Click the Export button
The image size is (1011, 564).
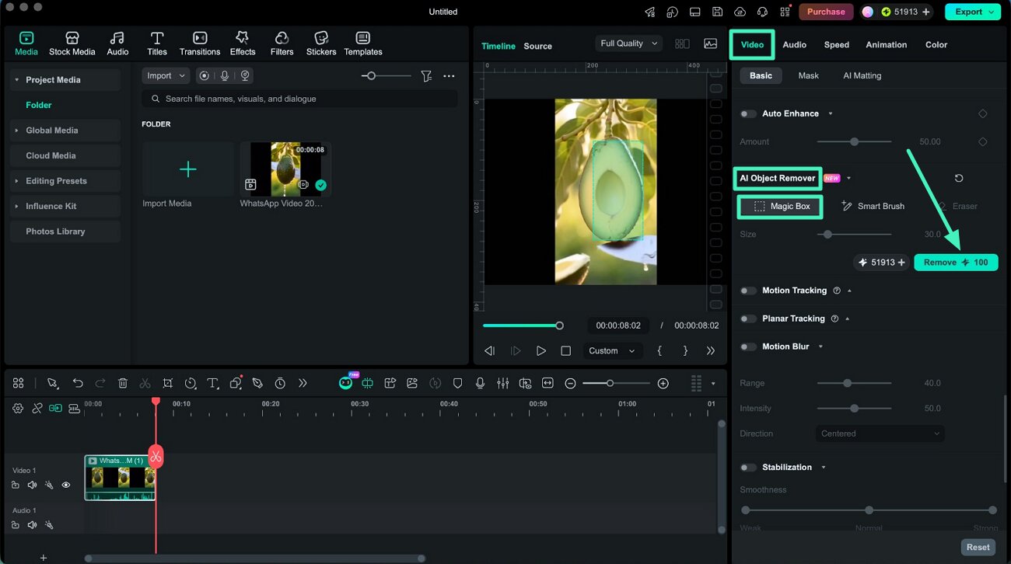pos(972,12)
